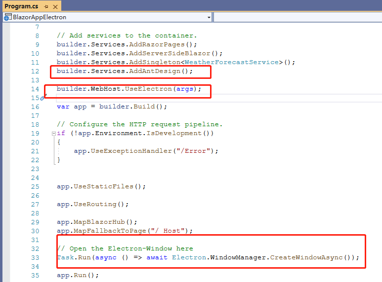
Task: Click the BlazorAppElectron project icon
Action: tap(7, 17)
